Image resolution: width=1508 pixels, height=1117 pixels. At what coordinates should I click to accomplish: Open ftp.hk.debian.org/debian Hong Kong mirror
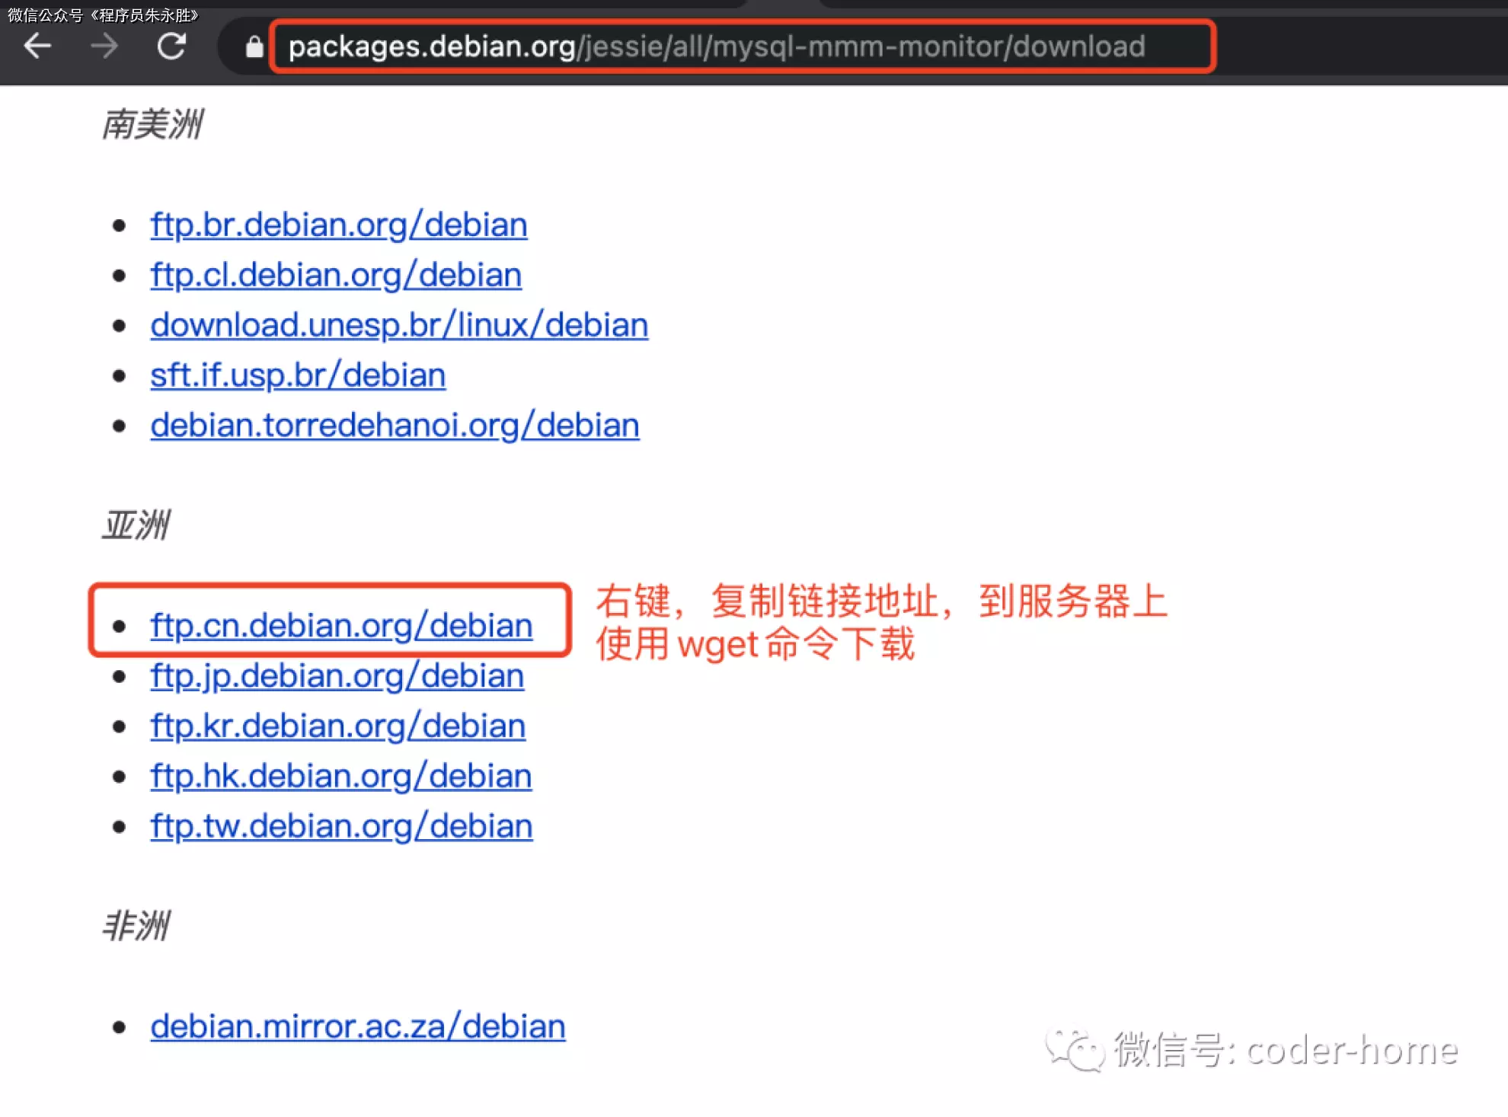[x=340, y=776]
